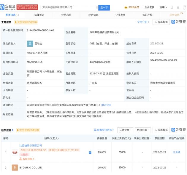Open the 历史信息 VIP tab
Viewport: 187px width, 175px height.
coord(175,15)
